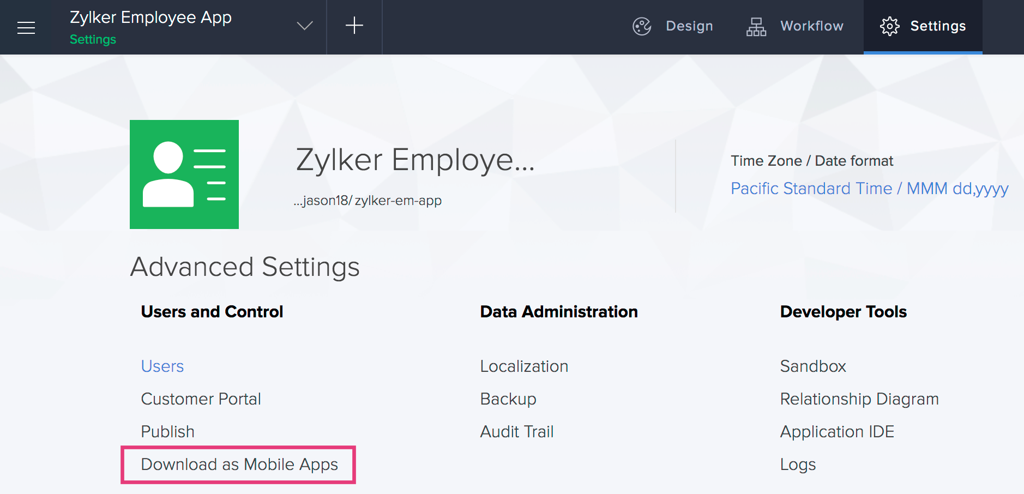This screenshot has height=494, width=1024.
Task: Open Customer Portal settings
Action: click(201, 399)
